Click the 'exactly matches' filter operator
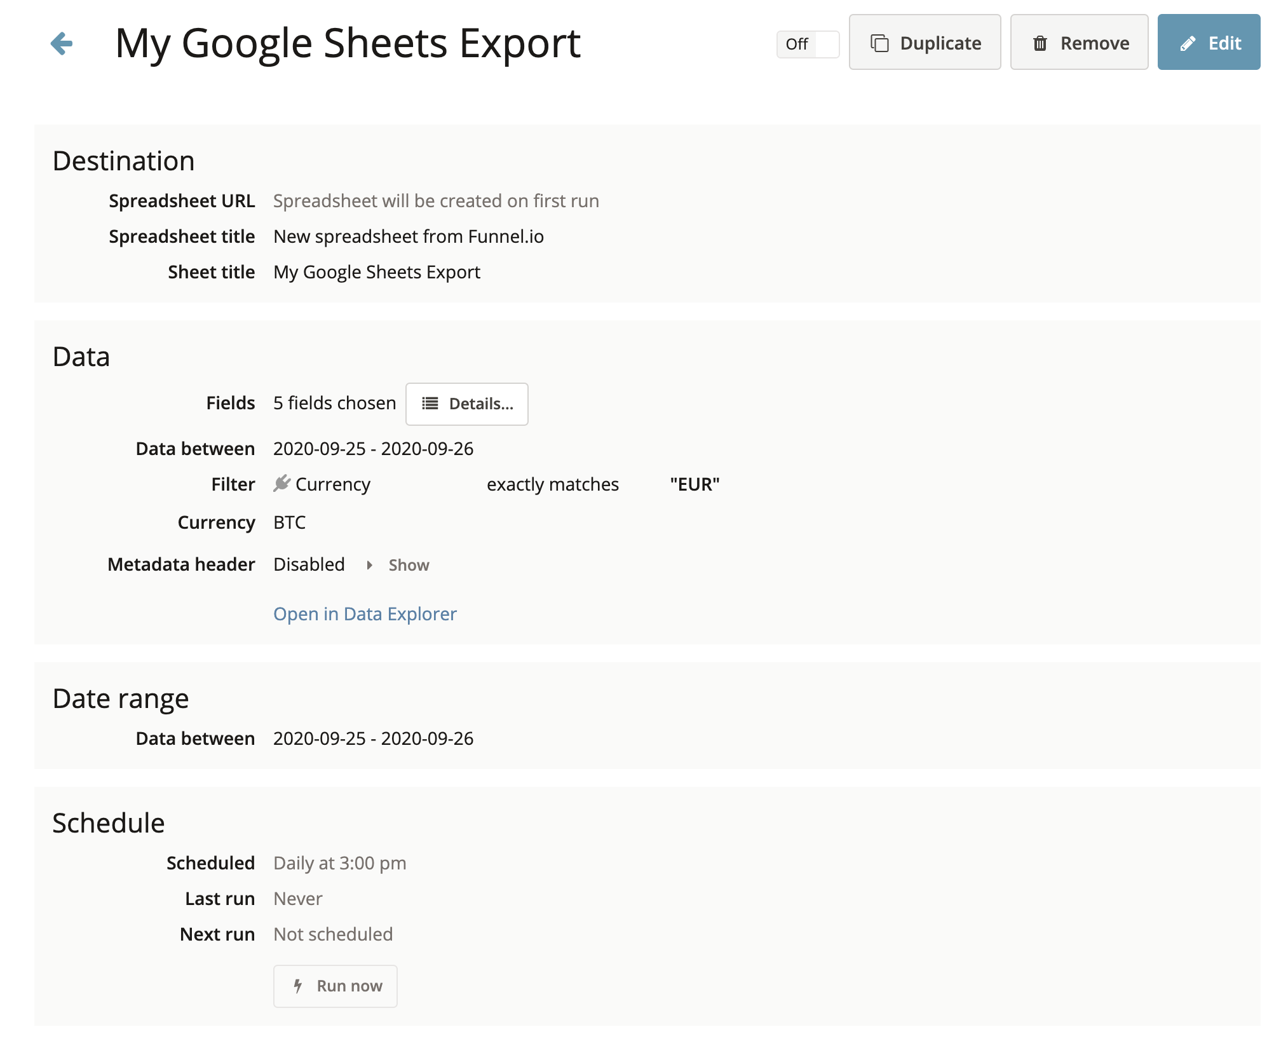The height and width of the screenshot is (1055, 1281). click(x=552, y=484)
